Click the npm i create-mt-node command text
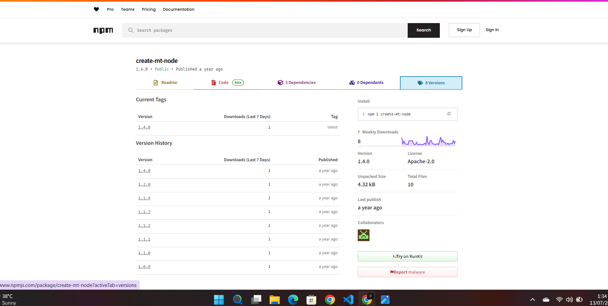The width and height of the screenshot is (608, 306). (x=389, y=114)
